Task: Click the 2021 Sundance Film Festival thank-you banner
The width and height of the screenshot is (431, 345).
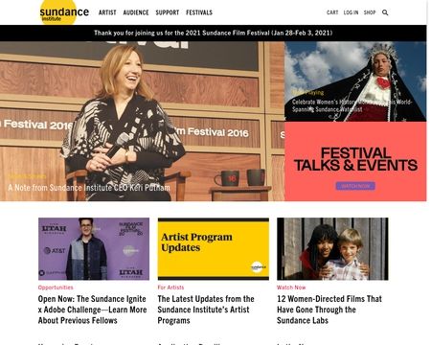Action: (214, 33)
